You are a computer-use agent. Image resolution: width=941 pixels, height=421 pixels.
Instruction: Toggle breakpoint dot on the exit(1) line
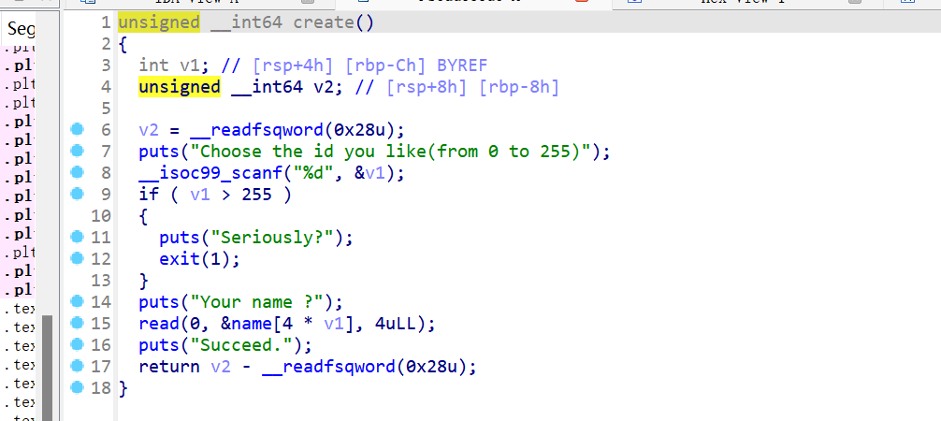coord(78,258)
